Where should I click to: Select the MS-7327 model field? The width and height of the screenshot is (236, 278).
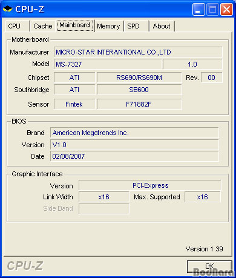[x=108, y=64]
